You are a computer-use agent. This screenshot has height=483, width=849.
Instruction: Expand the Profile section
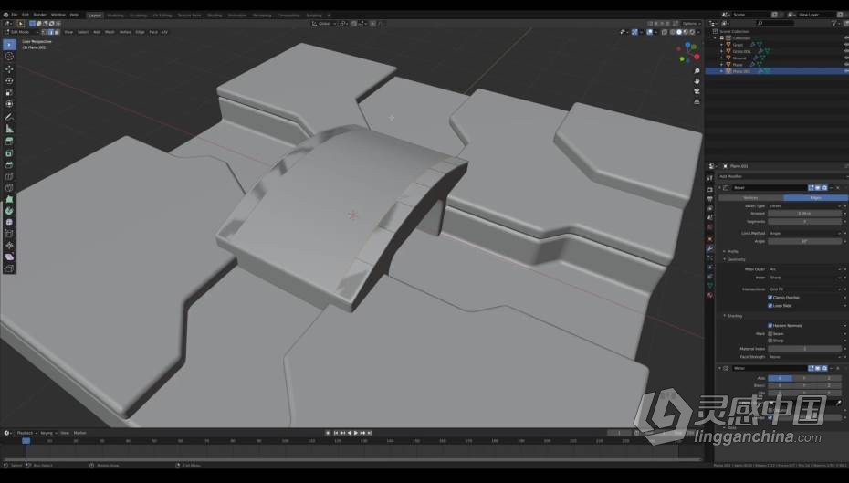click(x=731, y=251)
